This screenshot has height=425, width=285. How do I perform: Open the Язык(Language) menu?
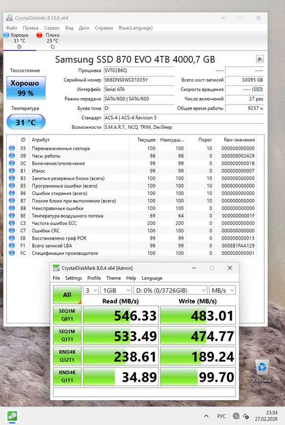pos(136,28)
